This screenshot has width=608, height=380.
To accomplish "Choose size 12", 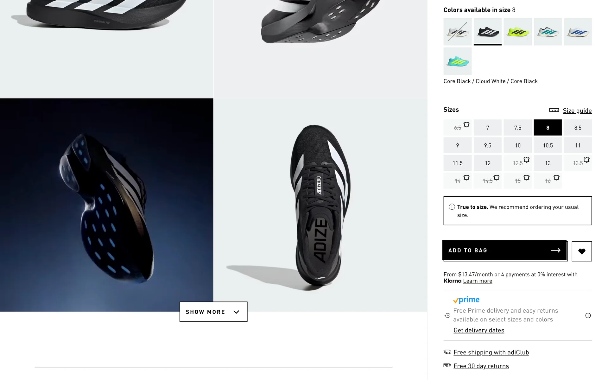I will point(487,163).
